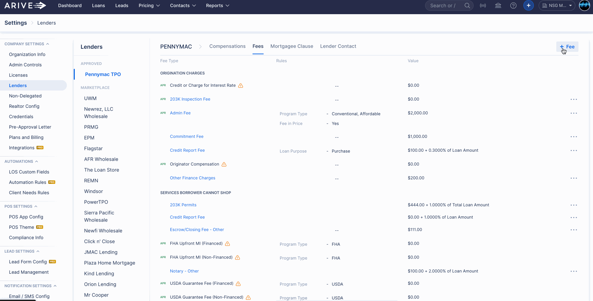Click warning icon beside USDA Guarantee Fee (Financed)
This screenshot has width=593, height=301.
point(238,284)
